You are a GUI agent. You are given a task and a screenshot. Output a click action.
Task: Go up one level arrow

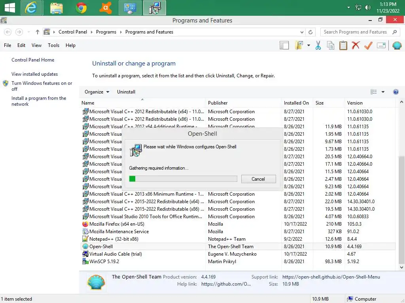[x=38, y=32]
